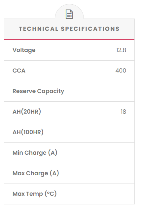This screenshot has height=214, width=141.
Task: Click the AH(20HR) label
Action: pos(27,112)
